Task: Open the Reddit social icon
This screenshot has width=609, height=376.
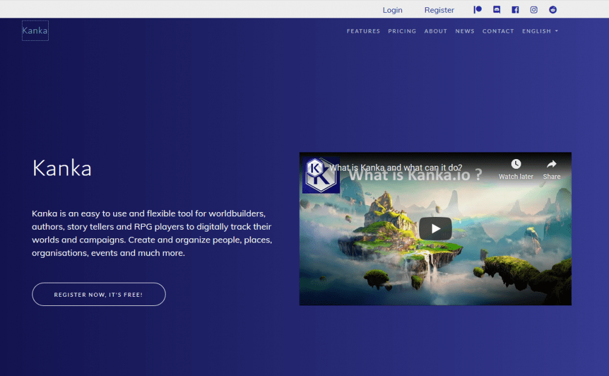Action: (553, 10)
